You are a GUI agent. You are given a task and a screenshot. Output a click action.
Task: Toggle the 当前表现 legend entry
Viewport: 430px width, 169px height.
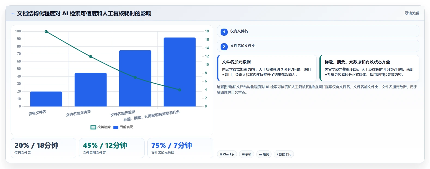point(123,127)
